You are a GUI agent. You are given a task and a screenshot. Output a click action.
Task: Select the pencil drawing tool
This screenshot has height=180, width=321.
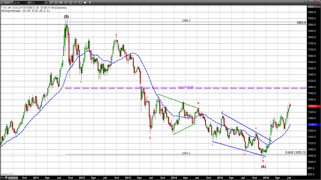51,3
